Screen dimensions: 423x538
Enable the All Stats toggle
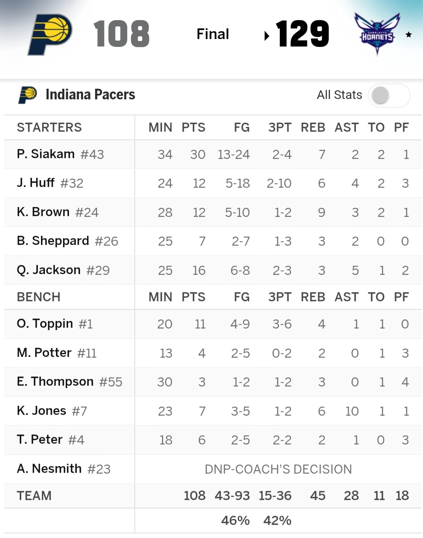(389, 95)
